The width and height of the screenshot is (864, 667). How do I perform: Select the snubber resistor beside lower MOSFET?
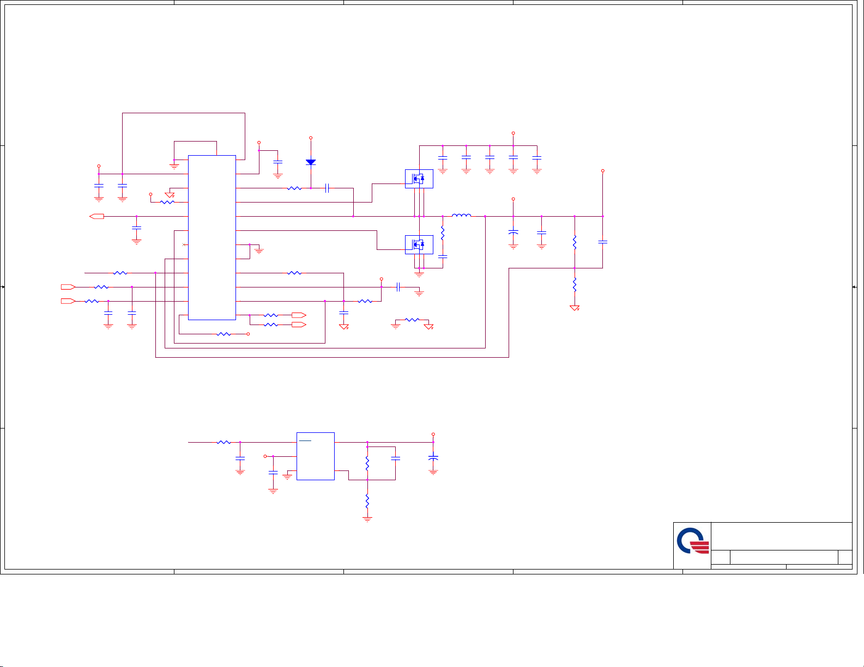[443, 234]
